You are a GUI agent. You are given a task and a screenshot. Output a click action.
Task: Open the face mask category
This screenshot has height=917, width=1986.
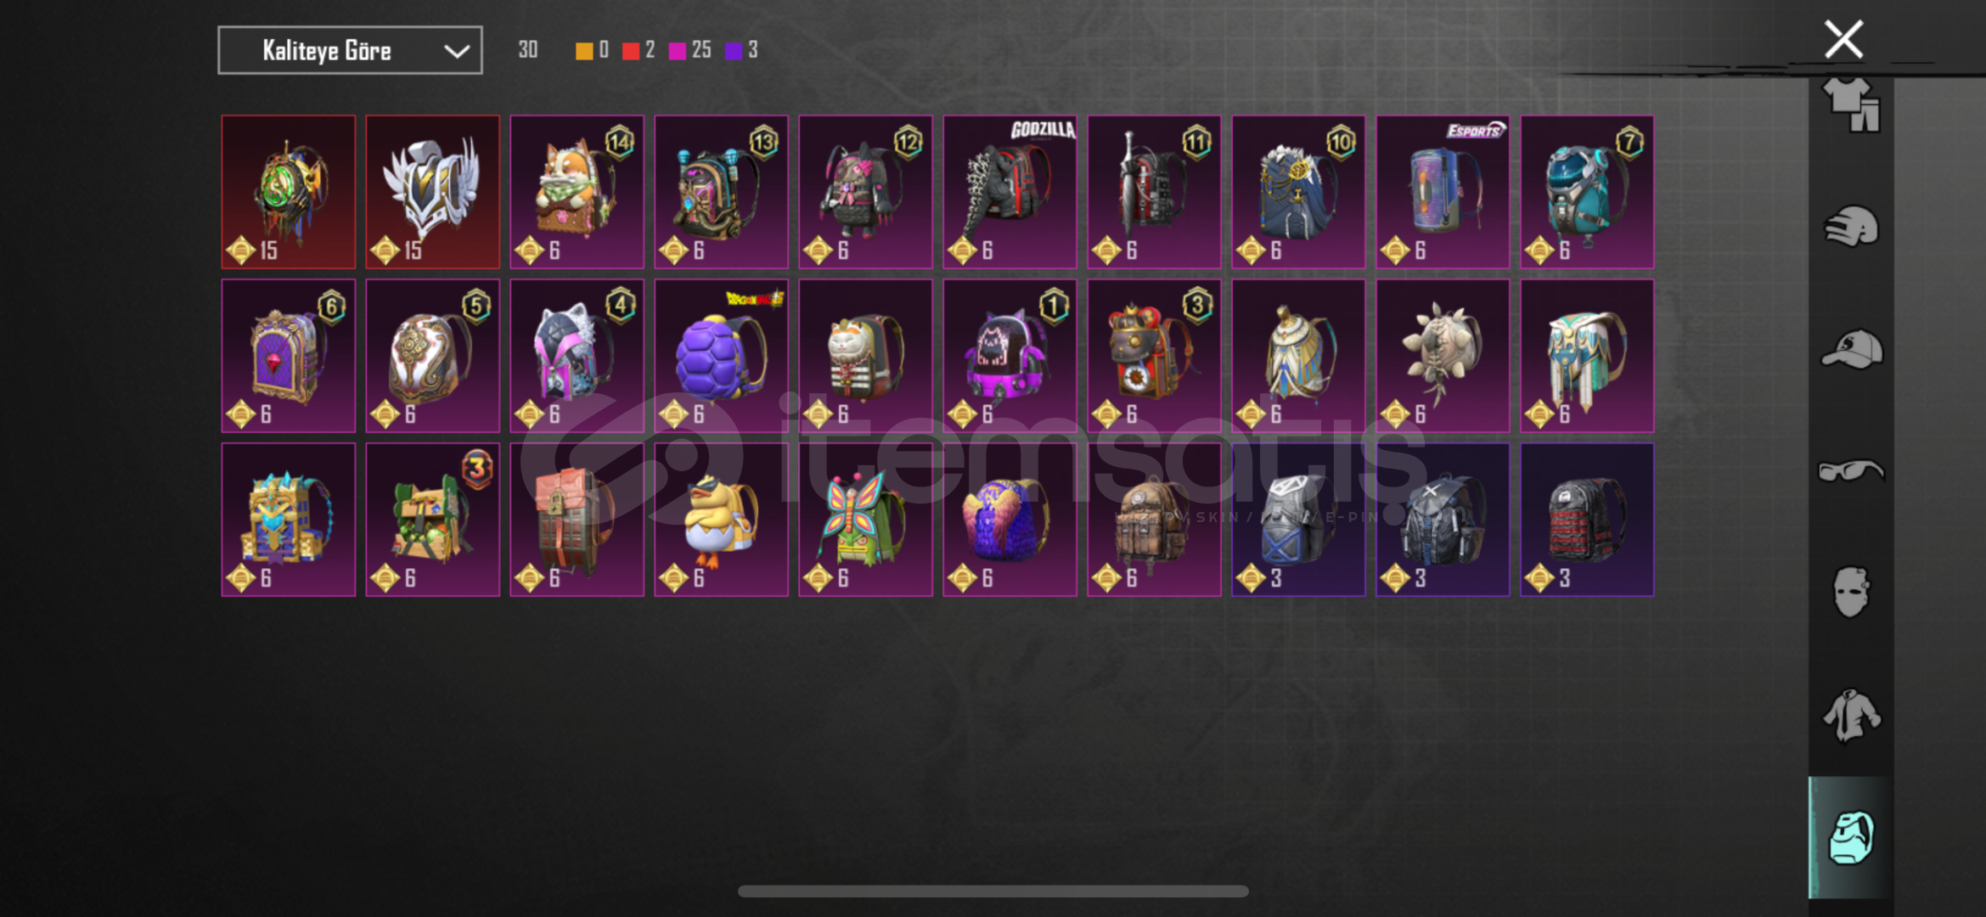pyautogui.click(x=1852, y=592)
